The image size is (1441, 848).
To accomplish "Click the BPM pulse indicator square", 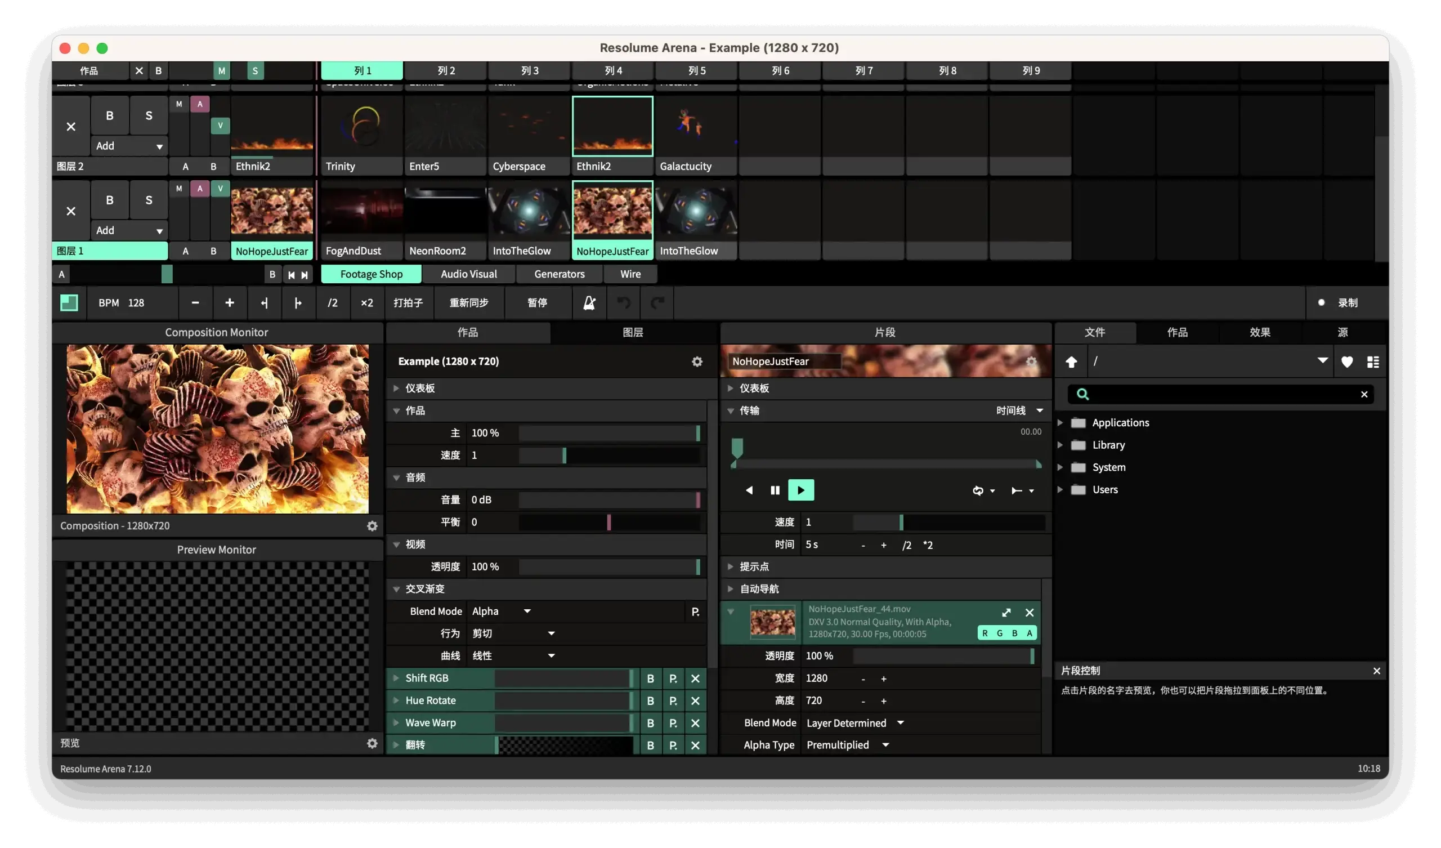I will click(69, 303).
